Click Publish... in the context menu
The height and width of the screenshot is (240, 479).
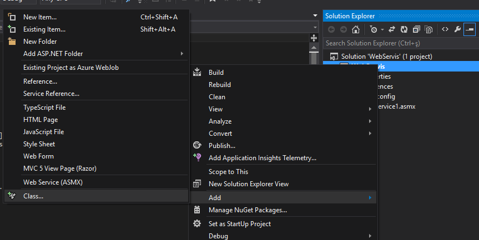(283, 146)
